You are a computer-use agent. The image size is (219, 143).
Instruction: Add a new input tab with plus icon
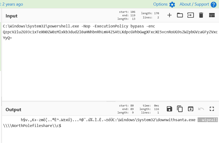click(x=169, y=15)
